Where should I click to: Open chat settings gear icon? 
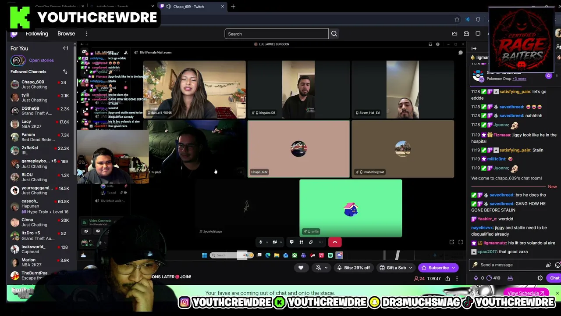click(540, 278)
